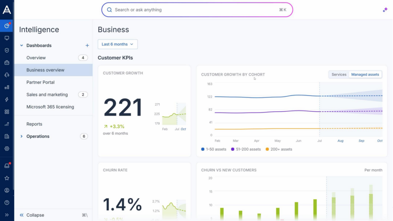393x221 pixels.
Task: Open the Last 6 months dropdown
Action: [117, 44]
